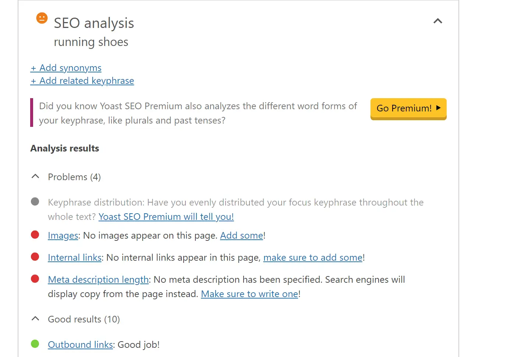This screenshot has height=357, width=521.
Task: Collapse the Good results (10) section
Action: click(35, 319)
